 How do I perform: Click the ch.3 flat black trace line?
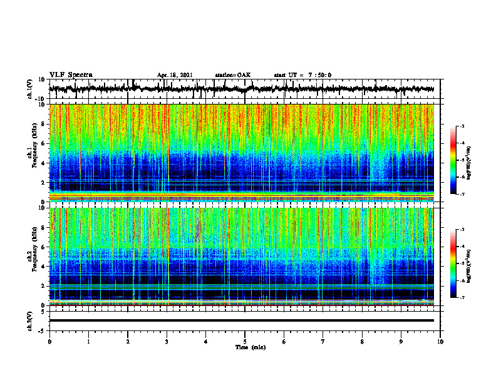pyautogui.click(x=242, y=320)
